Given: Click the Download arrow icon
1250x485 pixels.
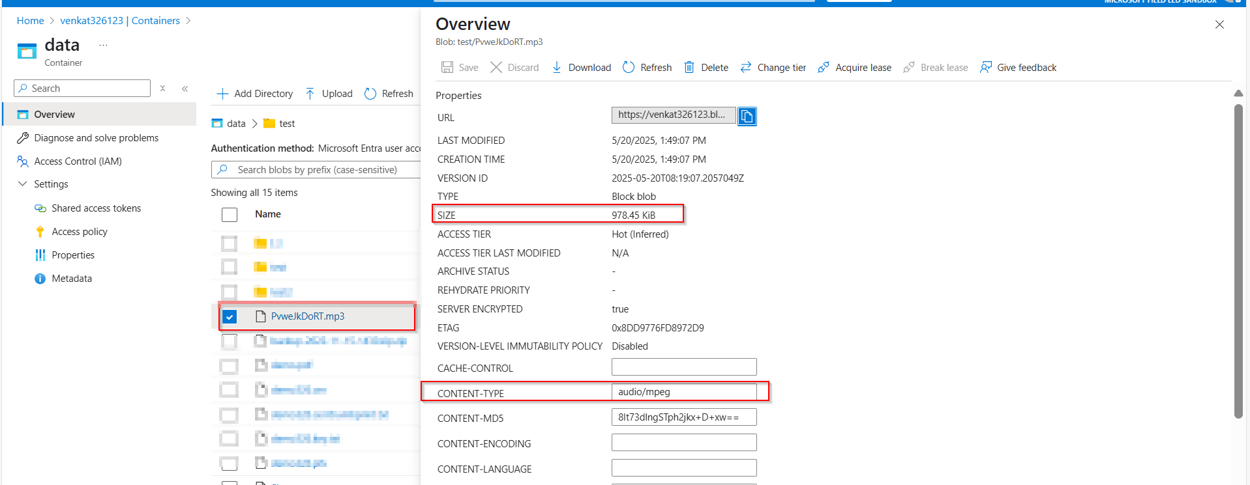Looking at the screenshot, I should click(557, 67).
